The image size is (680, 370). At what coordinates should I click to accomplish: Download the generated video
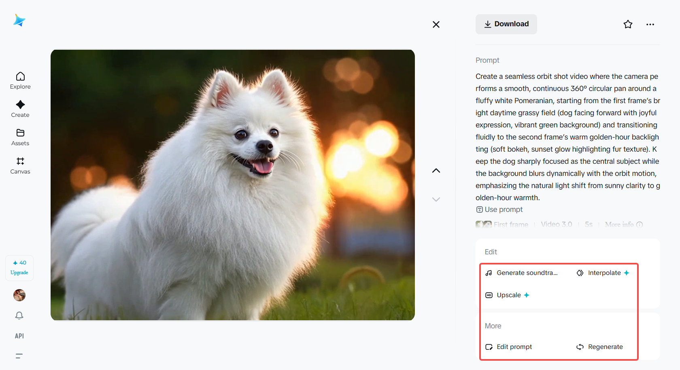[x=506, y=24]
